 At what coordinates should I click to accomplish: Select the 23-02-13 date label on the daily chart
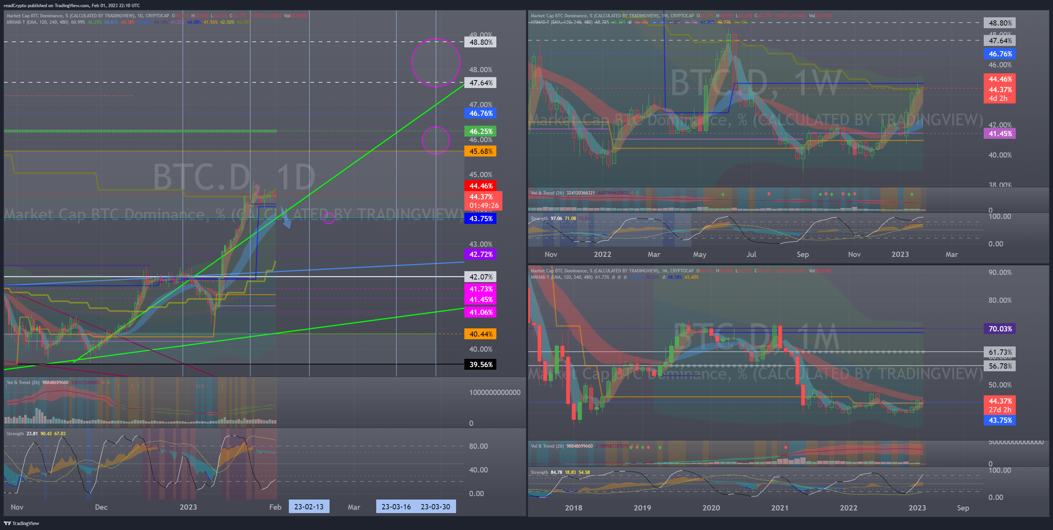click(x=308, y=507)
